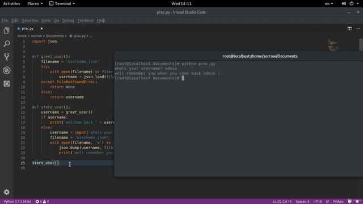
Task: Open the Extensions view
Action: tap(6, 83)
